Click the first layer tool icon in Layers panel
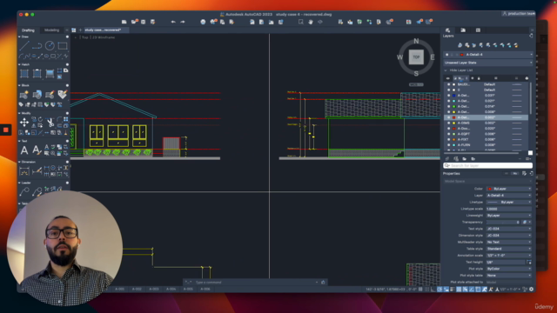Image resolution: width=557 pixels, height=313 pixels. pos(460,45)
